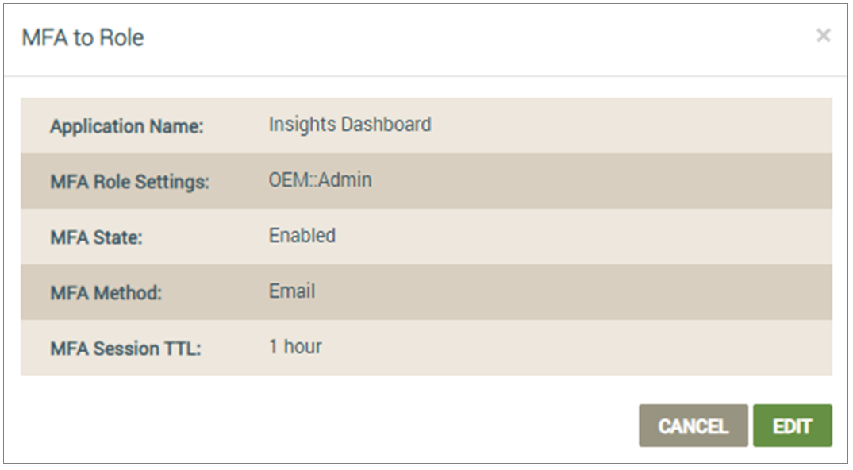Click the MFA Role Settings label

click(x=129, y=182)
